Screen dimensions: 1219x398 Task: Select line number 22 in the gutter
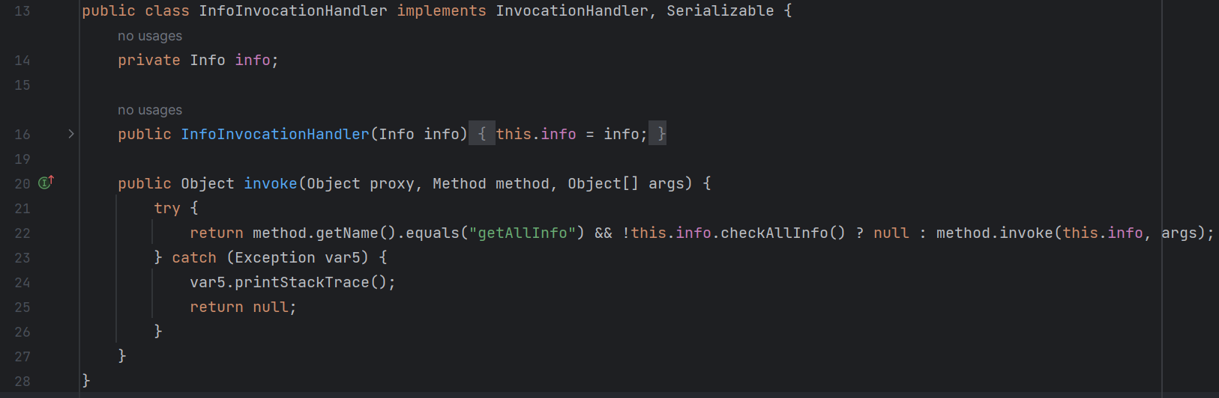22,233
